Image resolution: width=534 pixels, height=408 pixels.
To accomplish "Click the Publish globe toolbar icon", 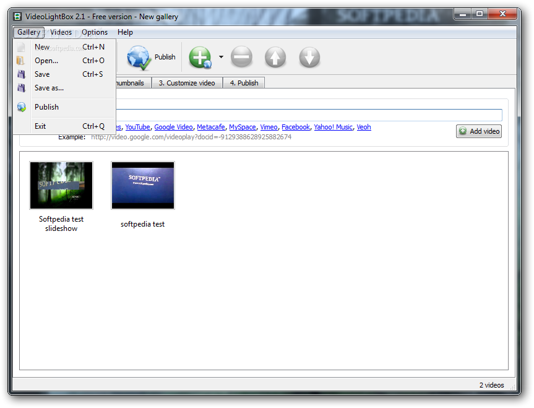I will pos(139,58).
